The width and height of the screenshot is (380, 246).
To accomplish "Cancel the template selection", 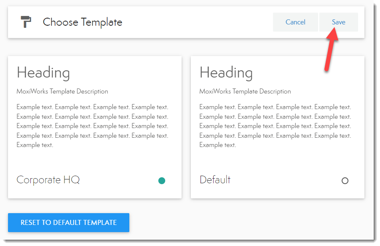I will [295, 22].
